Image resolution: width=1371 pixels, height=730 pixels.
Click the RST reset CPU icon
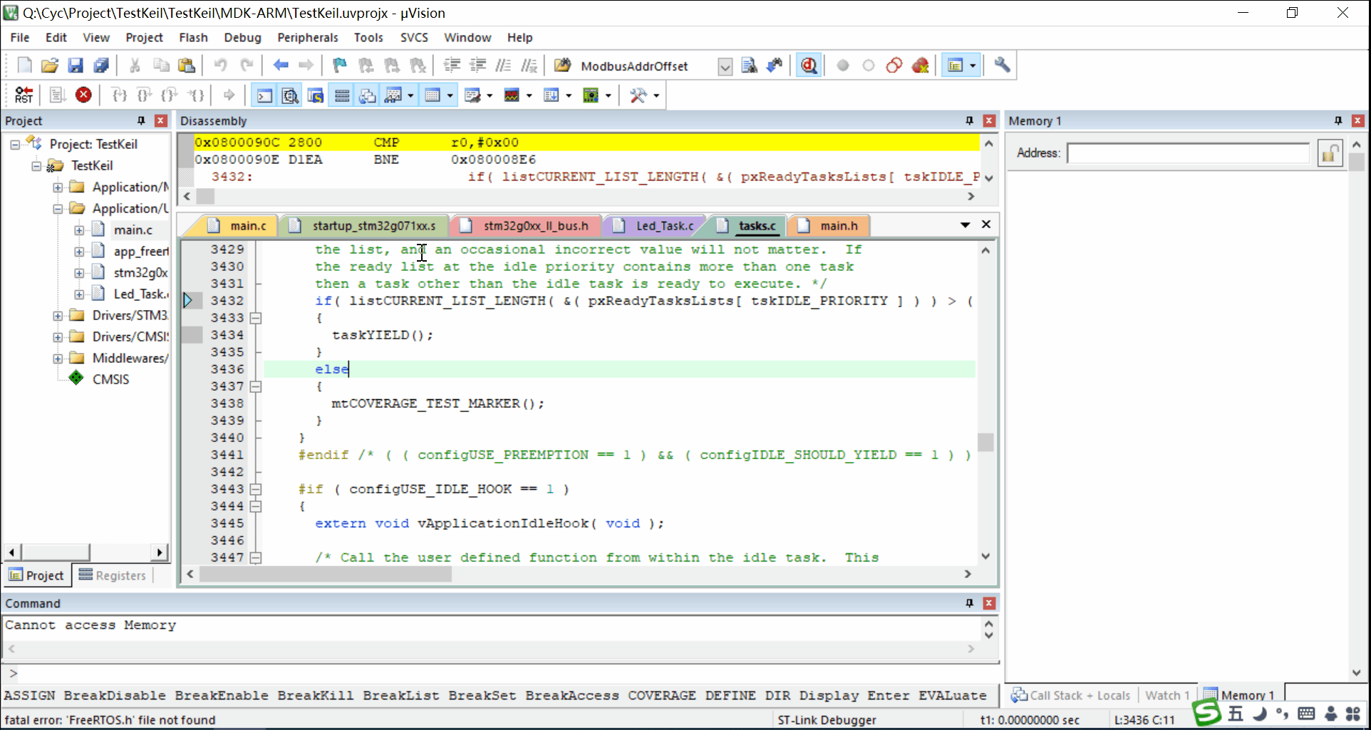coord(24,95)
